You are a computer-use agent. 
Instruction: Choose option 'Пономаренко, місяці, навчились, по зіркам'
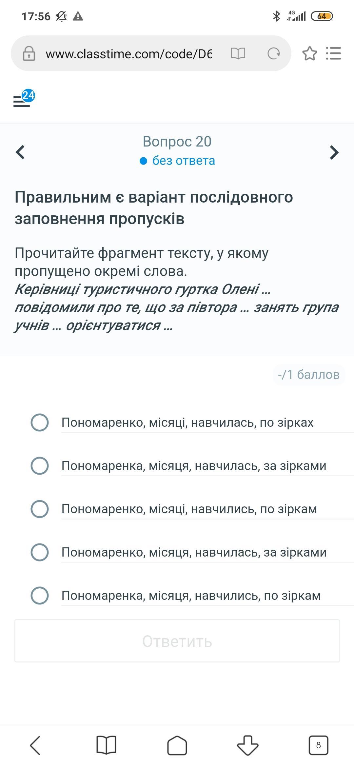[40, 509]
